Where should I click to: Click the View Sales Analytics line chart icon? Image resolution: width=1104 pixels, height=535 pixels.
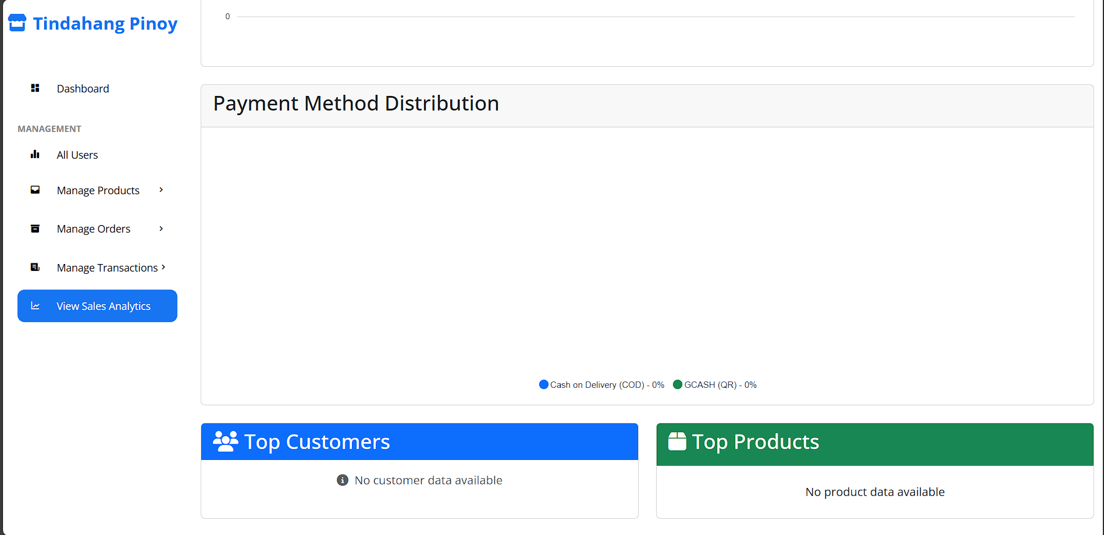tap(35, 306)
